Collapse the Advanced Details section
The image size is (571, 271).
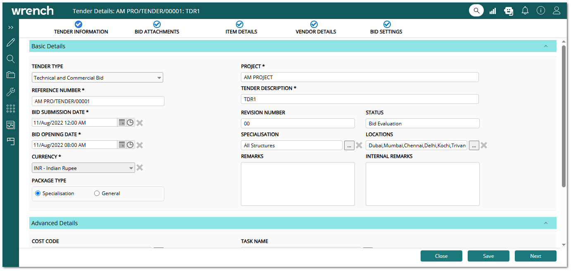546,223
